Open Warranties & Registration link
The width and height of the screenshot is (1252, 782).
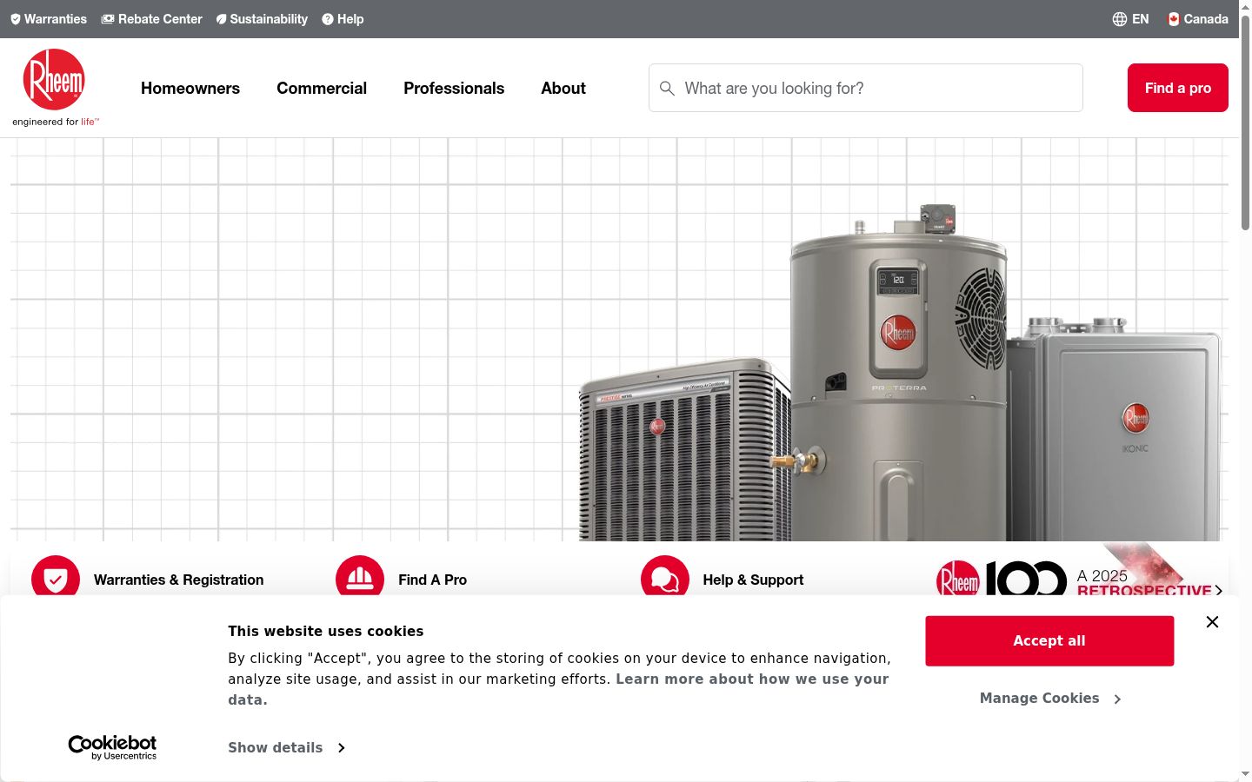click(179, 580)
